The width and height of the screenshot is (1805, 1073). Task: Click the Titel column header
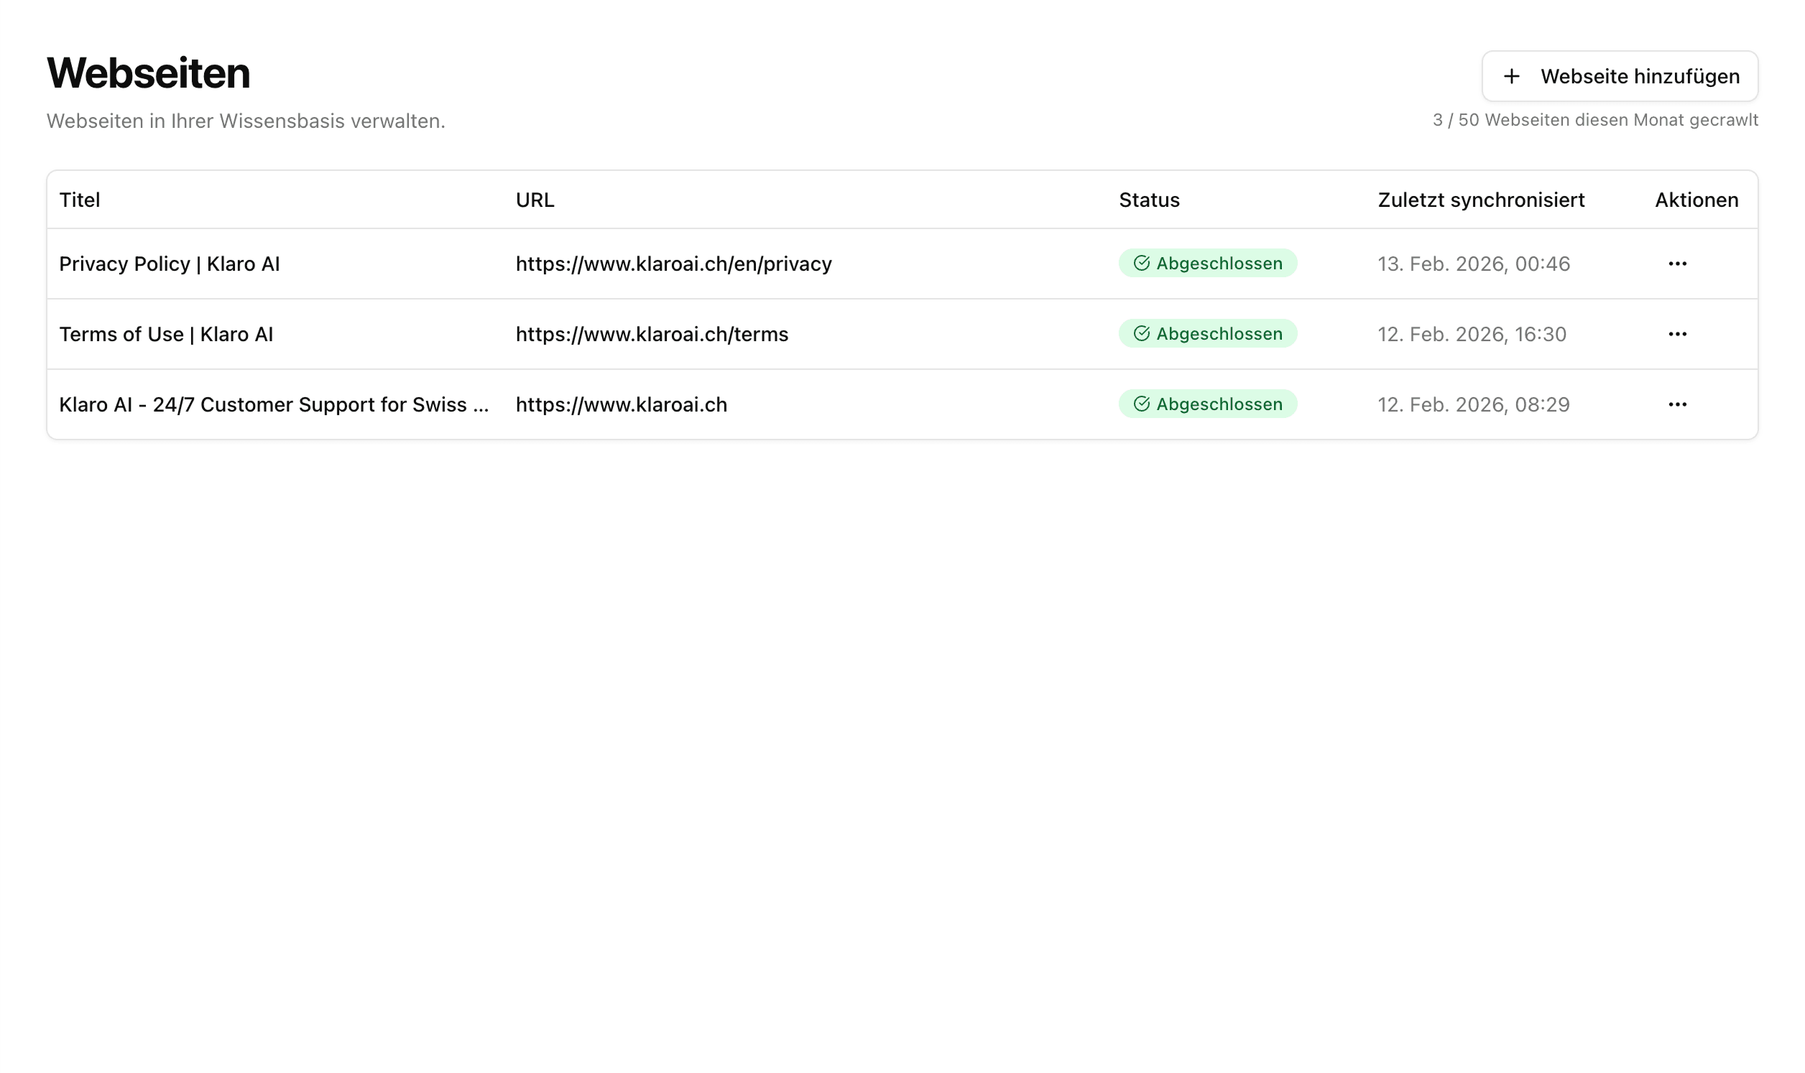point(80,200)
